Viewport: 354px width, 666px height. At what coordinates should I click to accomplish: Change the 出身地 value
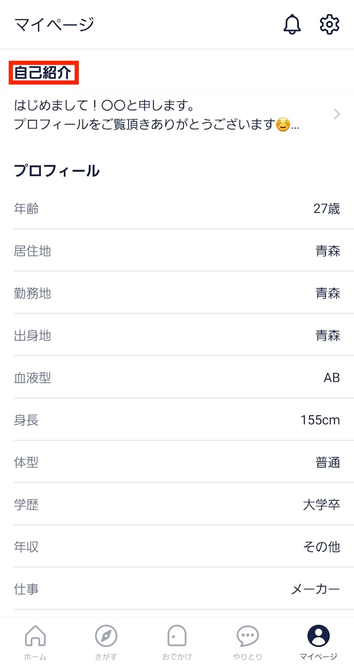[x=327, y=336]
